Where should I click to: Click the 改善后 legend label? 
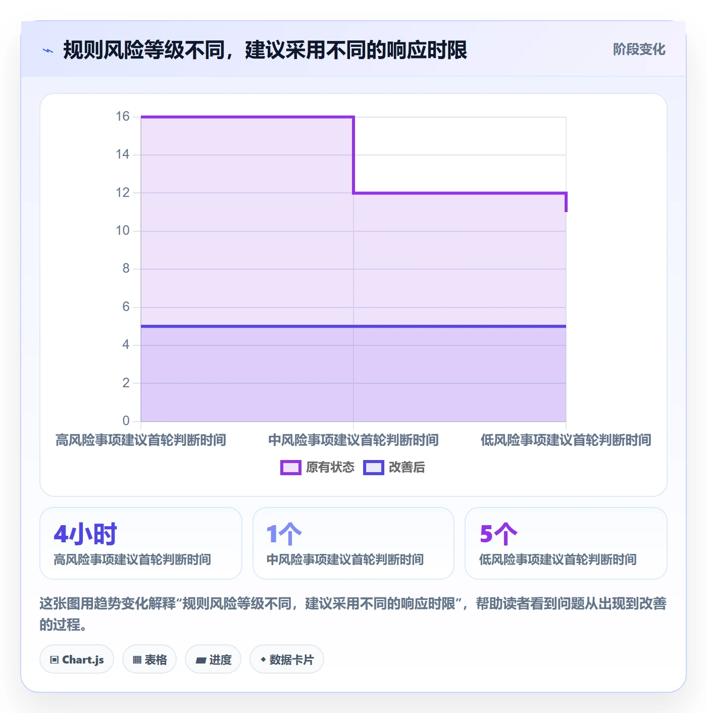(407, 468)
